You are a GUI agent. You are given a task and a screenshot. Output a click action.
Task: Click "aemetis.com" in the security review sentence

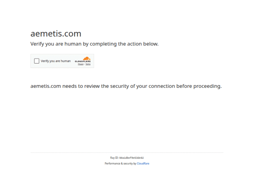46,86
